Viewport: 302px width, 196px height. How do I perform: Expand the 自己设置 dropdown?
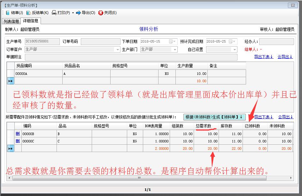coord(235,50)
